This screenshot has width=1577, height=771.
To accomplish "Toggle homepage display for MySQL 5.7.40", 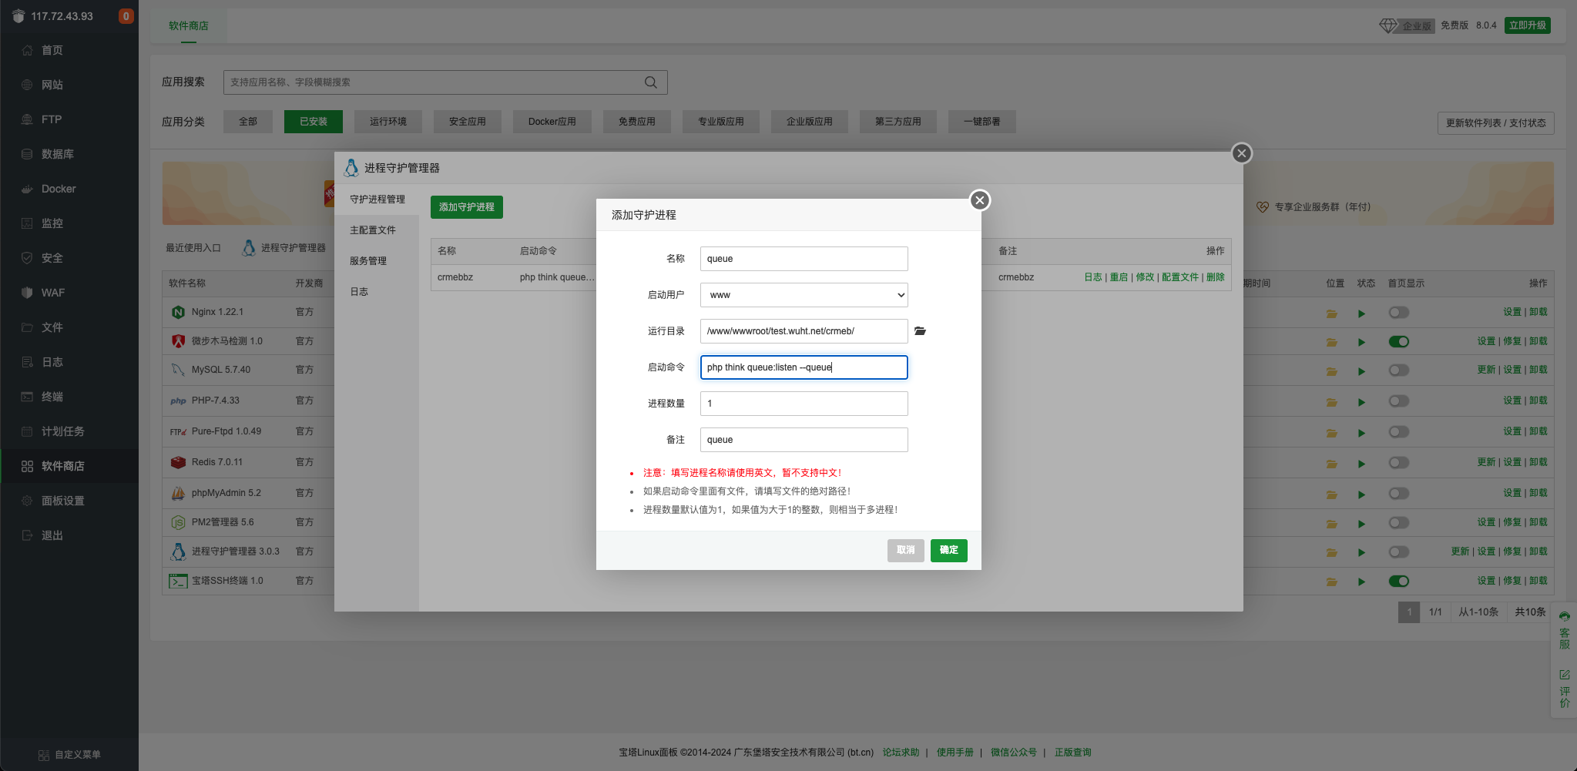I will [1398, 370].
